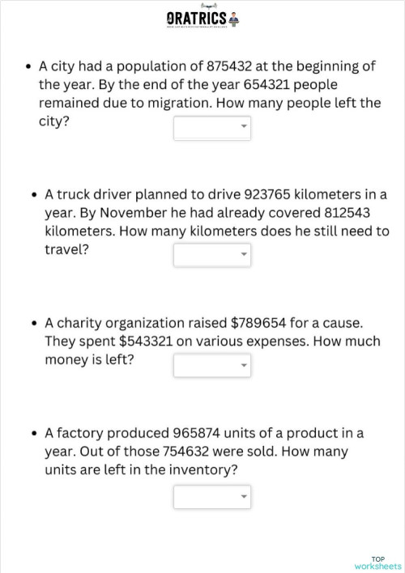This screenshot has width=405, height=573.
Task: Click the amount $789654 in the charity question
Action: pos(258,323)
